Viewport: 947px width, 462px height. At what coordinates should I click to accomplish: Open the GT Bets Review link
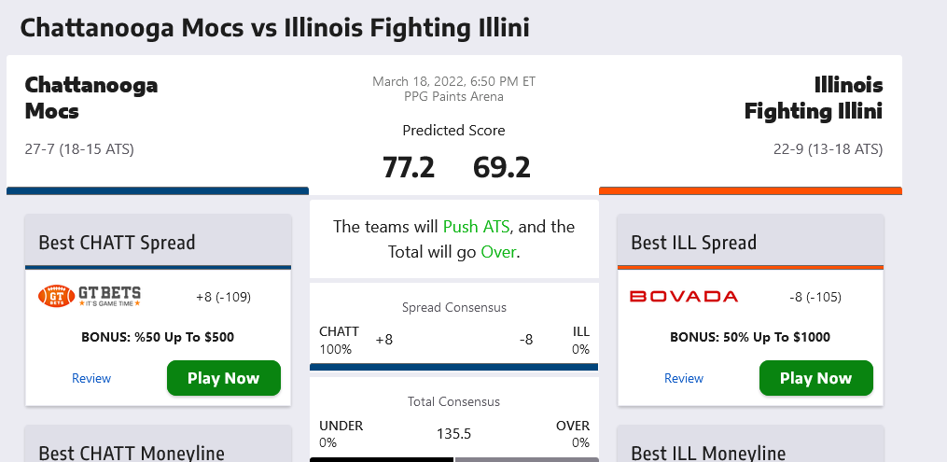(x=91, y=378)
